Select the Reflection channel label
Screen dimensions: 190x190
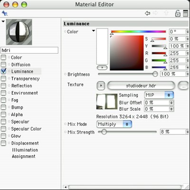(x=22, y=85)
